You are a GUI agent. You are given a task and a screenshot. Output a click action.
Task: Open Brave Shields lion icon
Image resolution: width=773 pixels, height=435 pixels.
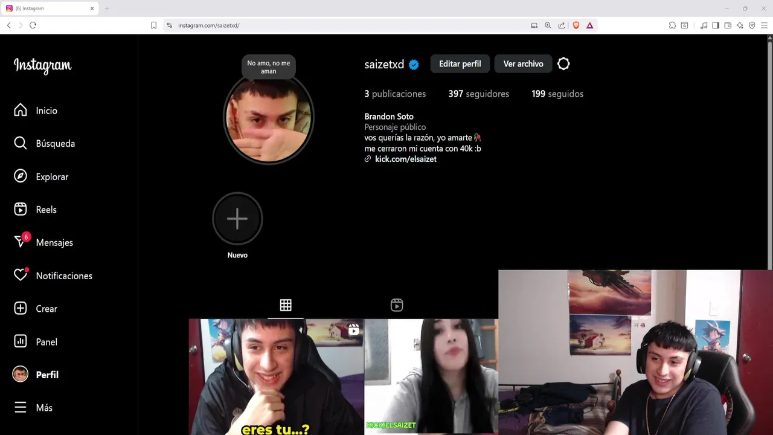tap(576, 25)
